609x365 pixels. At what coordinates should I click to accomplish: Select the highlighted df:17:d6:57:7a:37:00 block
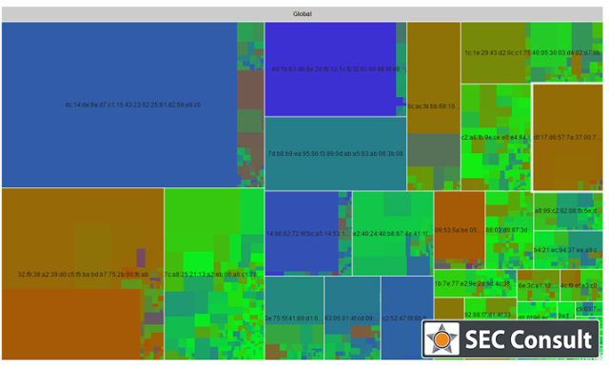point(567,137)
